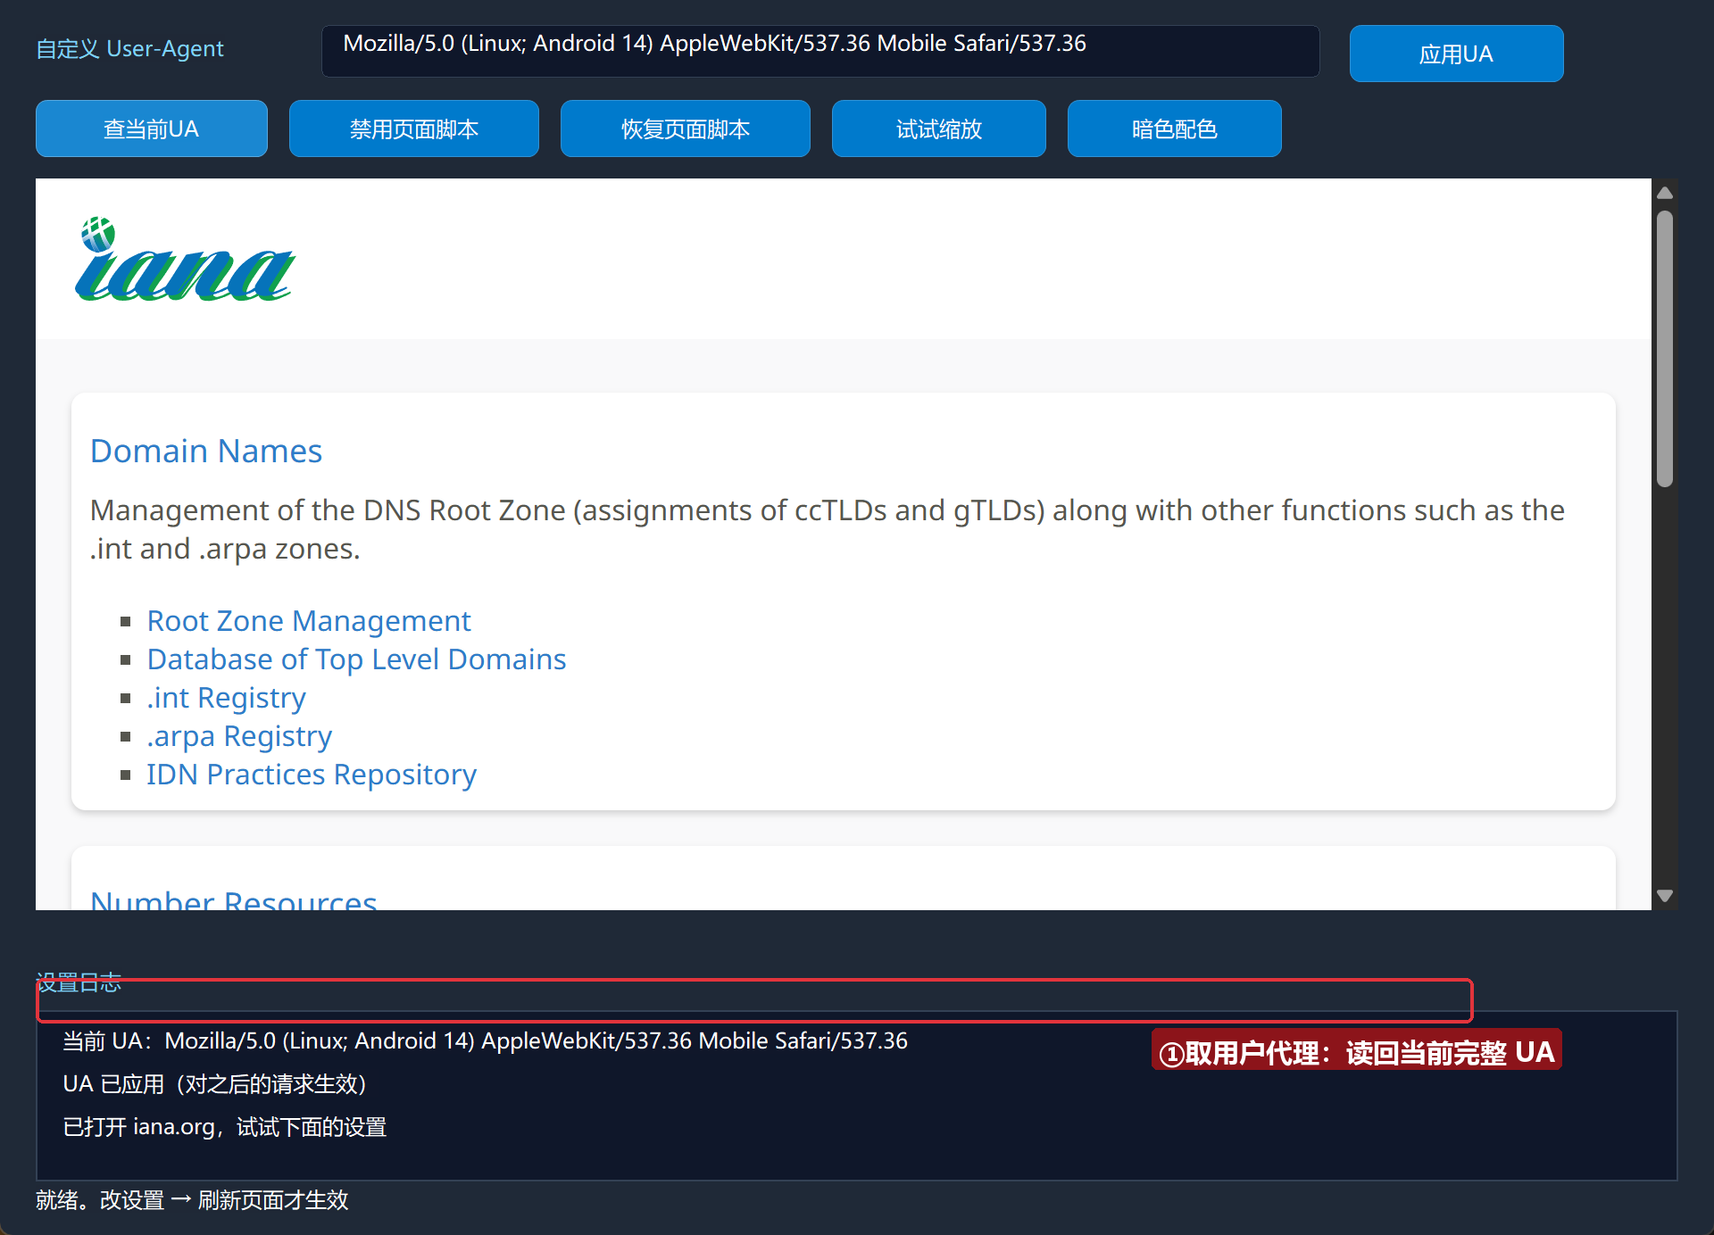1714x1235 pixels.
Task: Click the 试试缩放 button
Action: tap(939, 128)
